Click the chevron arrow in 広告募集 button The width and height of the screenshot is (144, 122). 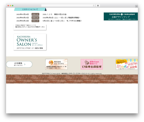(25, 64)
